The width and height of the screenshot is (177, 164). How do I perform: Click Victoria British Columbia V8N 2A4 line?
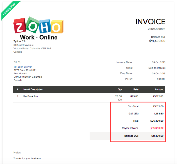click(x=32, y=48)
